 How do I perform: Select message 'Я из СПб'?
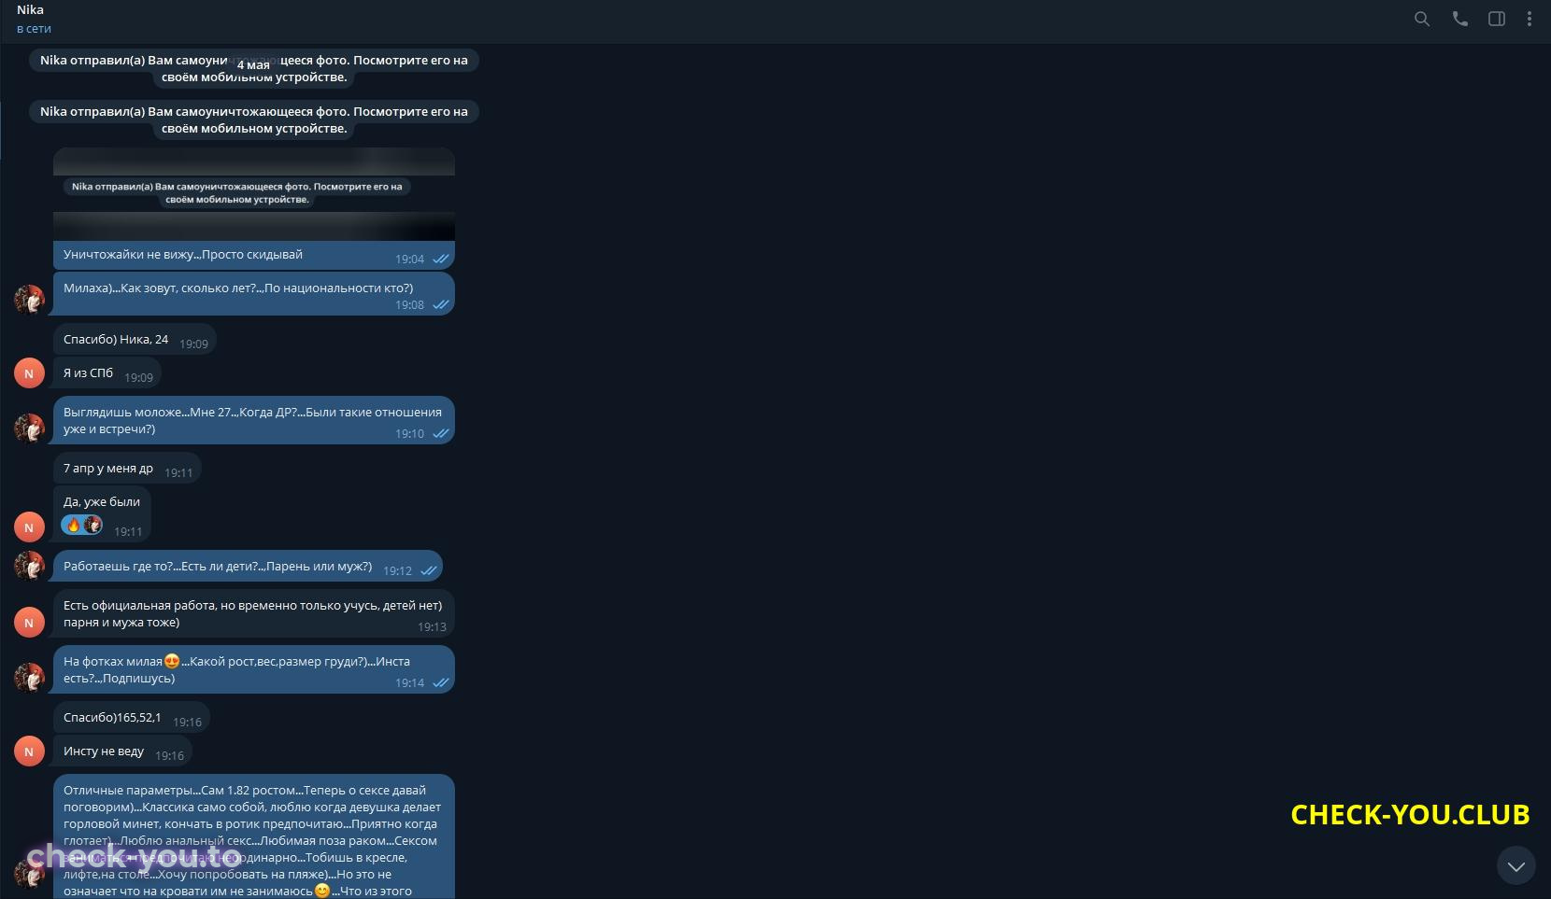[x=107, y=373]
